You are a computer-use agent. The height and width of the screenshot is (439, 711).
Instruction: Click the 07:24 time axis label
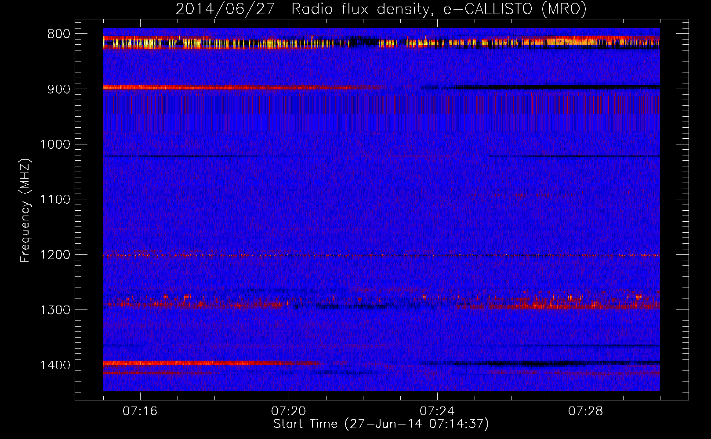tap(437, 411)
